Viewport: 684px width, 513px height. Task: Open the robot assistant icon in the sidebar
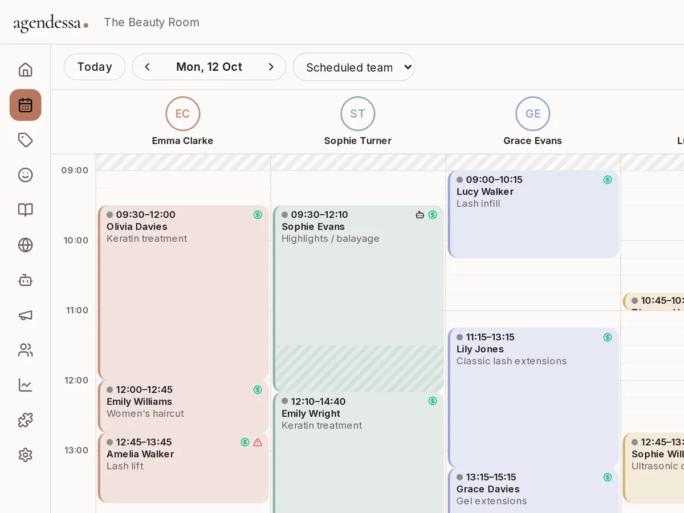(25, 280)
